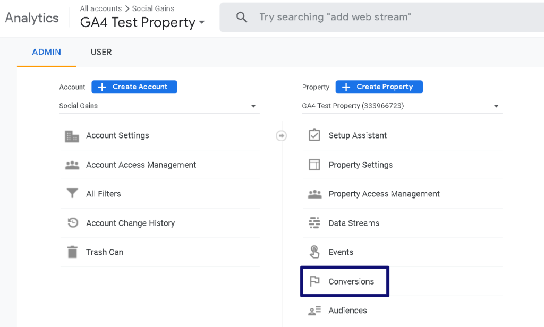Expand the GA4 Test Property header picker
The width and height of the screenshot is (544, 327).
click(142, 22)
